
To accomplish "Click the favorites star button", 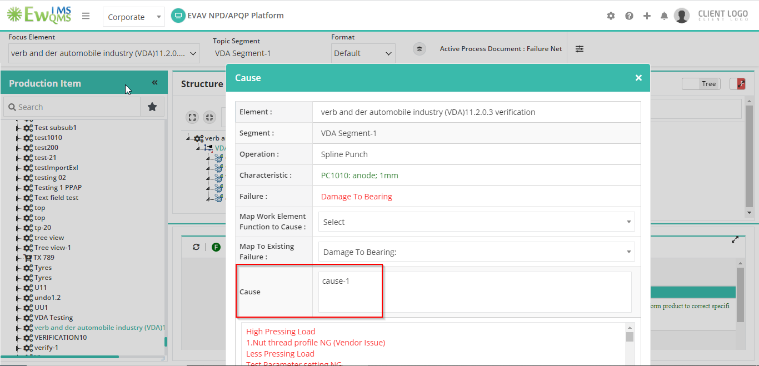I will [152, 107].
